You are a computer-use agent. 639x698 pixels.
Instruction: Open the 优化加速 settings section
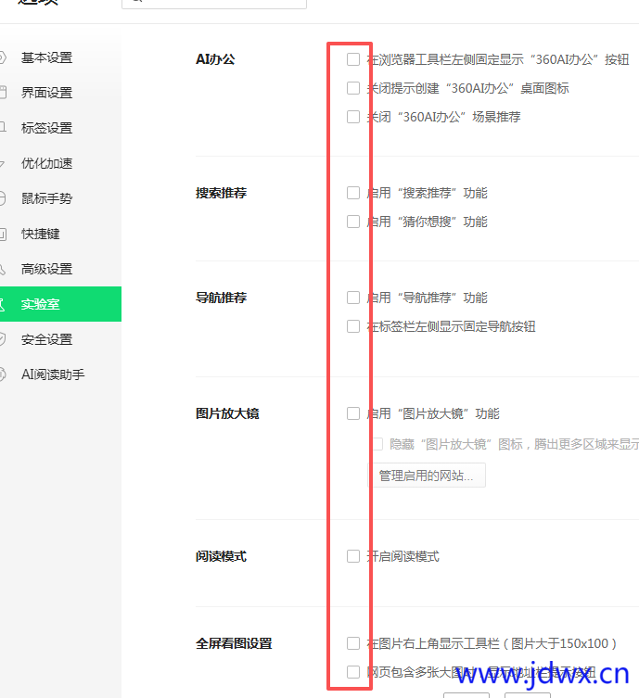[46, 163]
